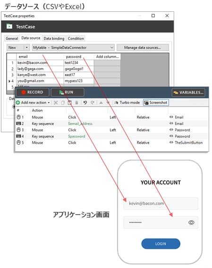Undo the last action with undo arrow

[85, 103]
